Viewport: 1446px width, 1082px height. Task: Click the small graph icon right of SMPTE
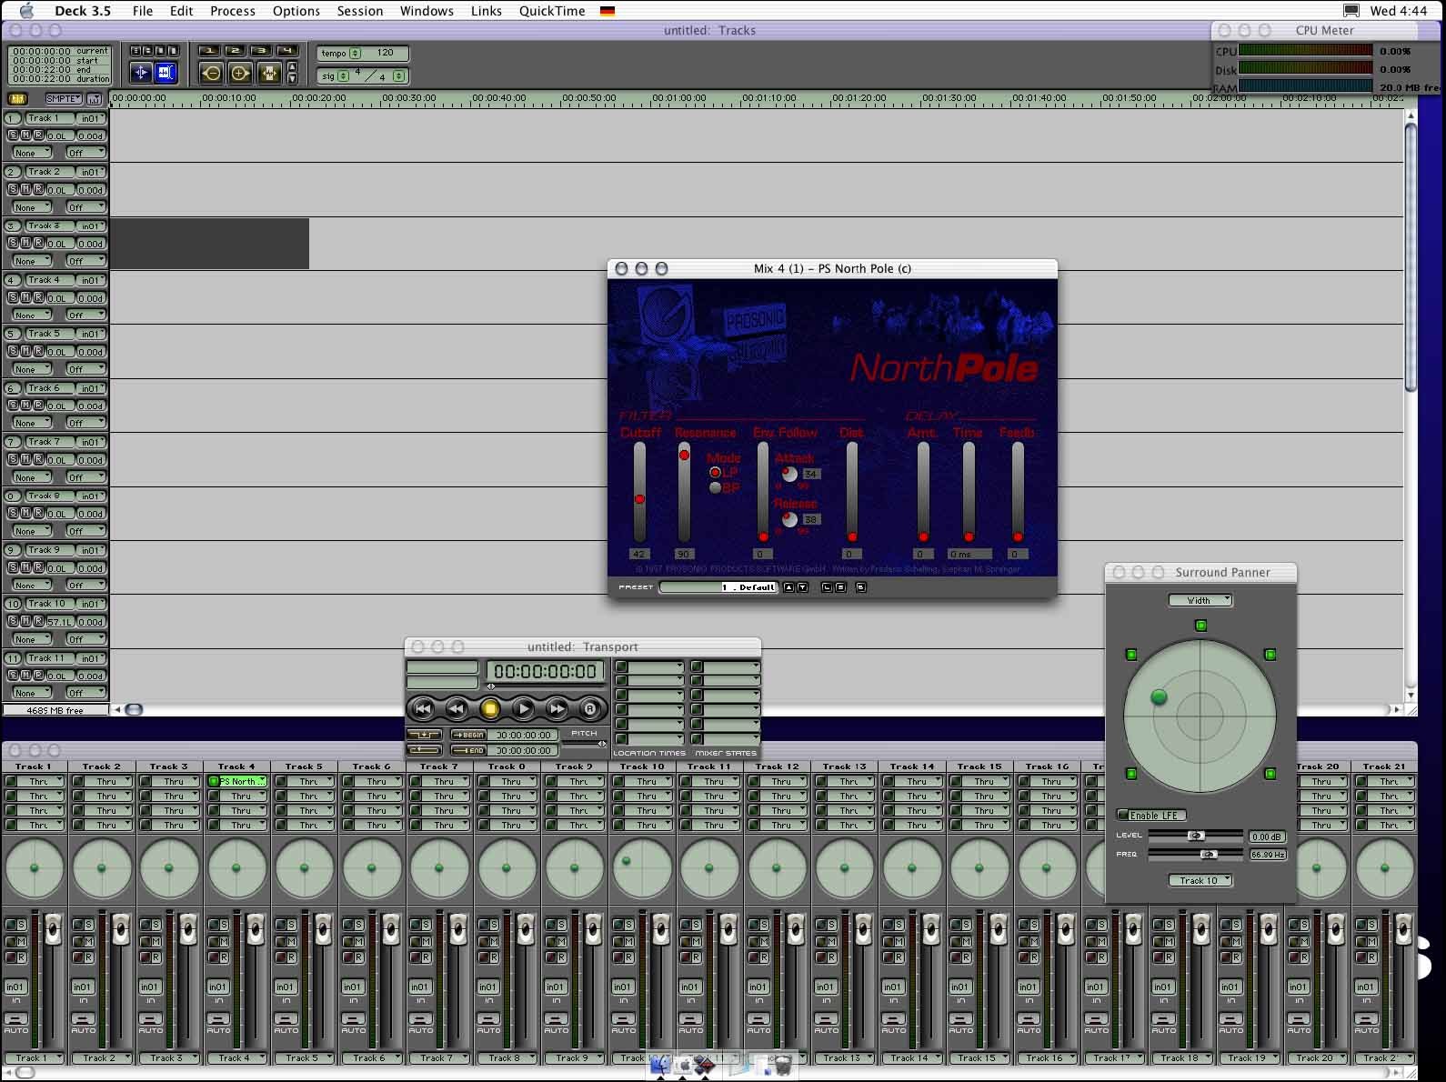(x=95, y=98)
